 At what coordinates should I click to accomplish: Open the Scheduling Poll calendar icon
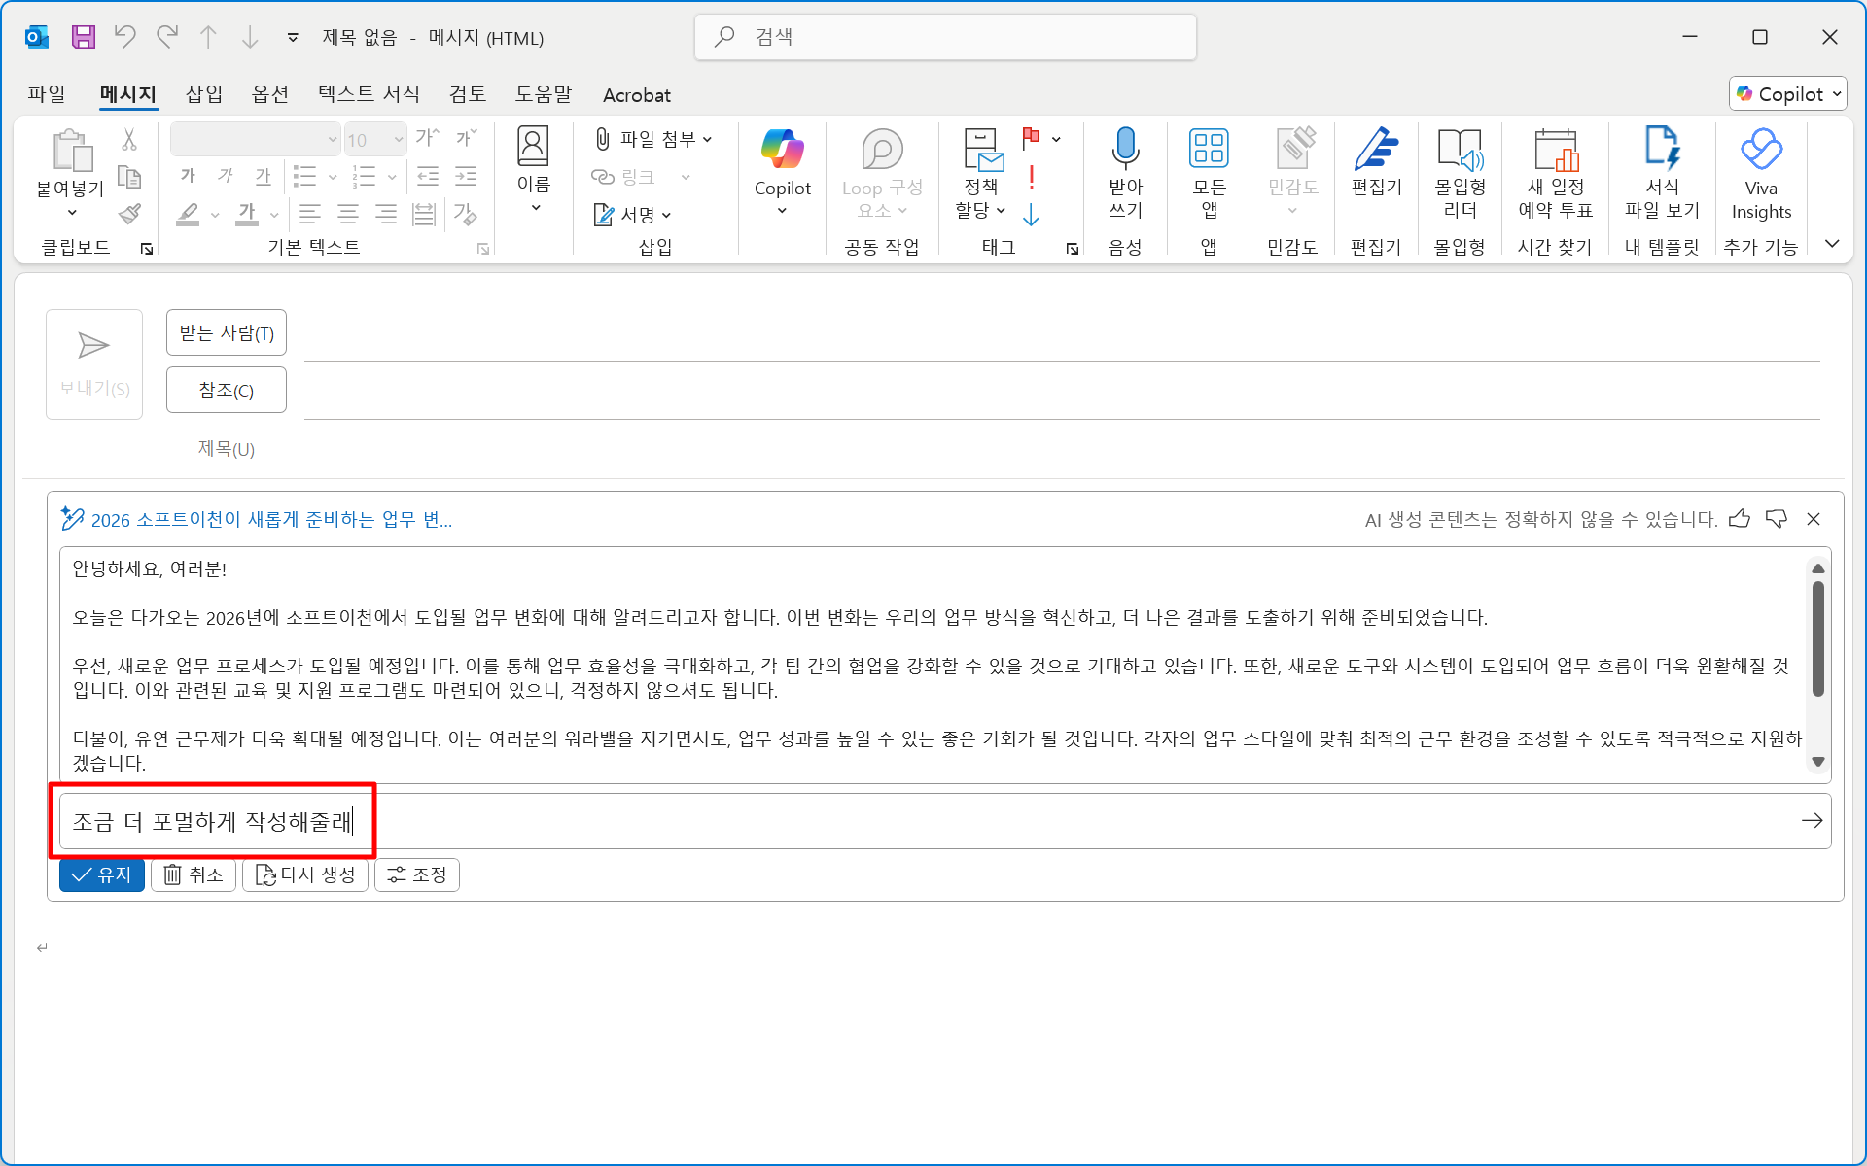coord(1555,149)
